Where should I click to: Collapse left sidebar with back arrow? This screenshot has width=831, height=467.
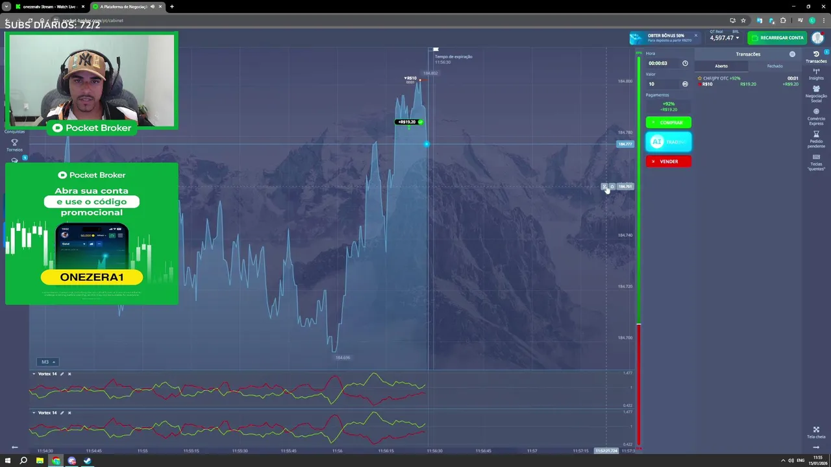(x=14, y=447)
